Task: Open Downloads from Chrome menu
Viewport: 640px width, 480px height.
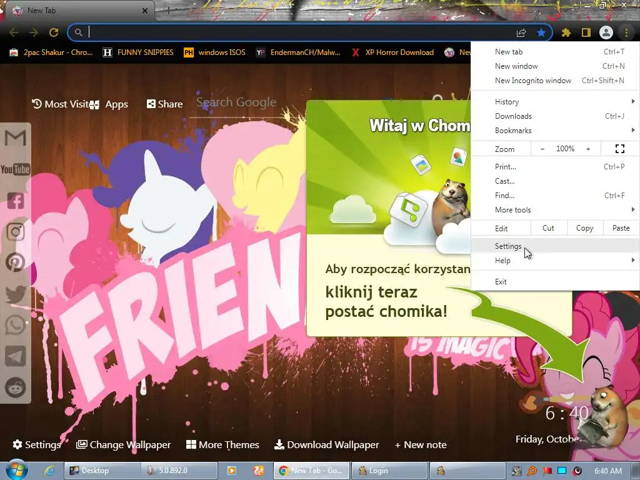Action: [x=555, y=116]
